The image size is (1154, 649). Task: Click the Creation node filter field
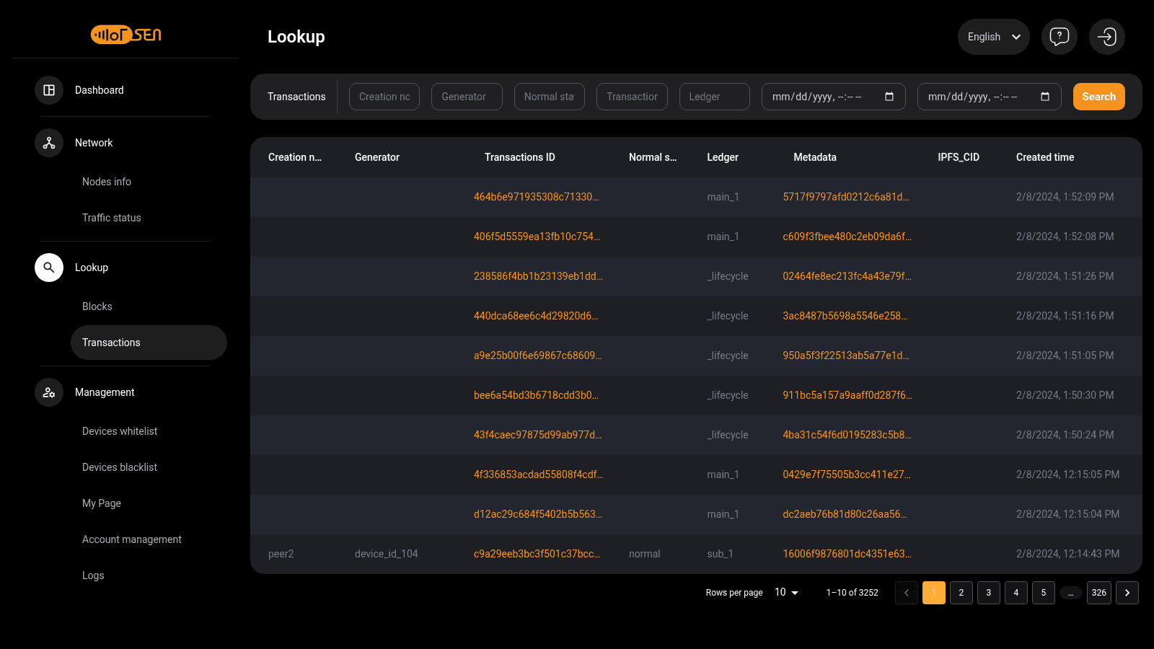click(384, 97)
